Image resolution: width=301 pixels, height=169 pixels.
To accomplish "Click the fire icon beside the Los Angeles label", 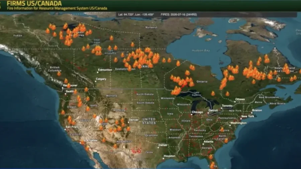I will pyautogui.click(x=83, y=143).
